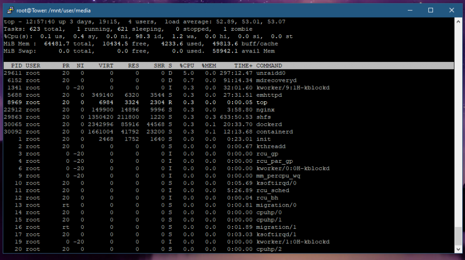Image resolution: width=465 pixels, height=260 pixels.
Task: Click the window title 'root@Tower: /mnt/user/media'
Action: pos(53,11)
